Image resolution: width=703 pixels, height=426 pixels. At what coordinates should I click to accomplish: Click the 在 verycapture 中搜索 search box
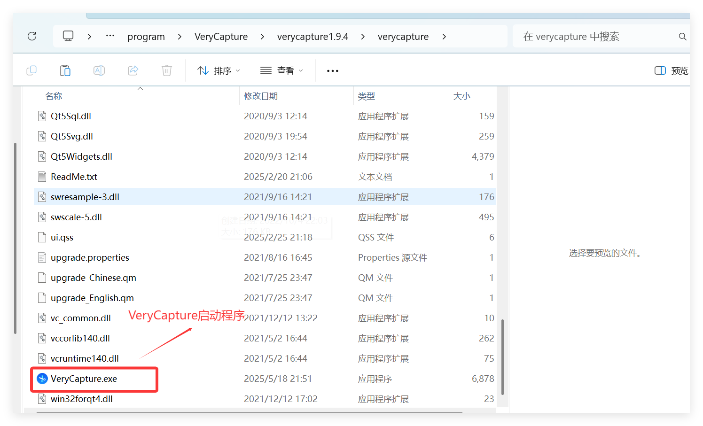click(x=601, y=36)
